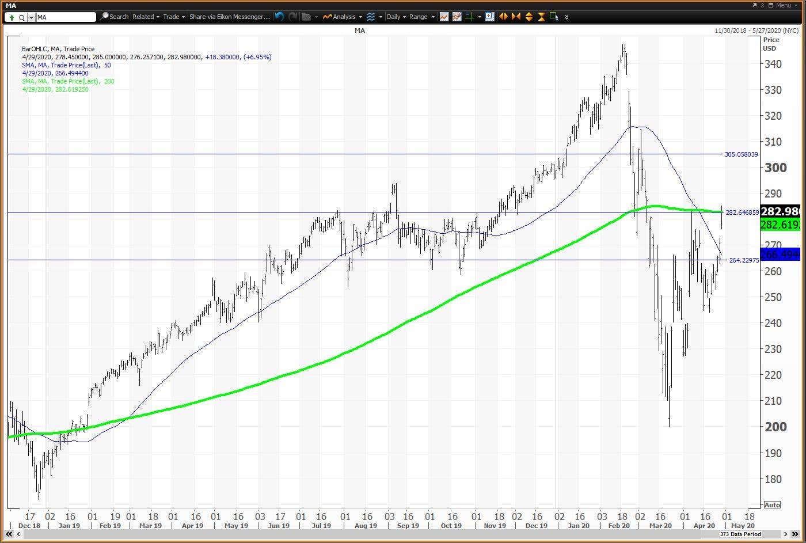Open the Trade menu
Viewport: 806px width, 543px height.
pos(174,17)
